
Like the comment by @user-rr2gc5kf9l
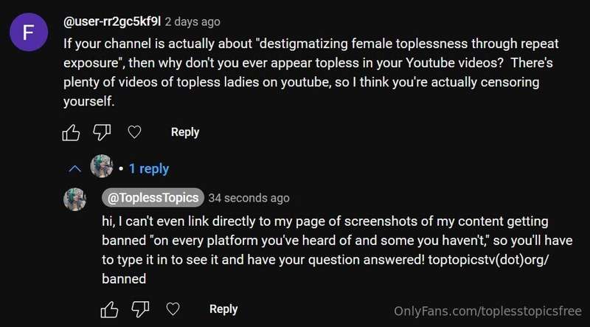pyautogui.click(x=71, y=133)
